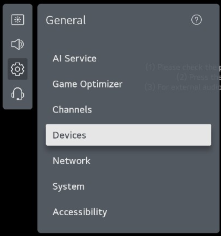Image resolution: width=221 pixels, height=236 pixels.
Task: Click the General panel heading
Action: [x=66, y=20]
